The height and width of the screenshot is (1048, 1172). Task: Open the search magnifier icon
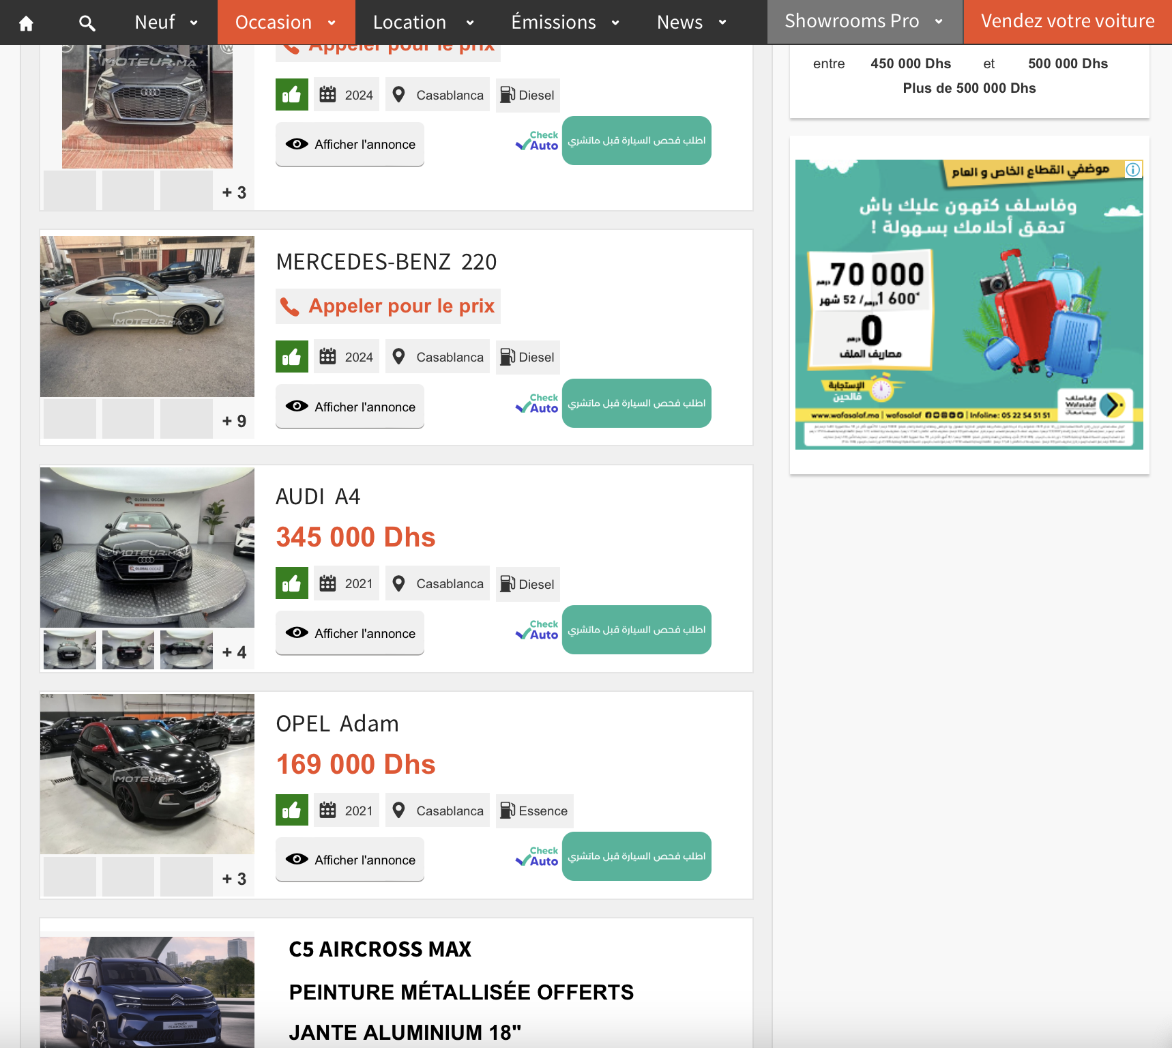point(87,23)
